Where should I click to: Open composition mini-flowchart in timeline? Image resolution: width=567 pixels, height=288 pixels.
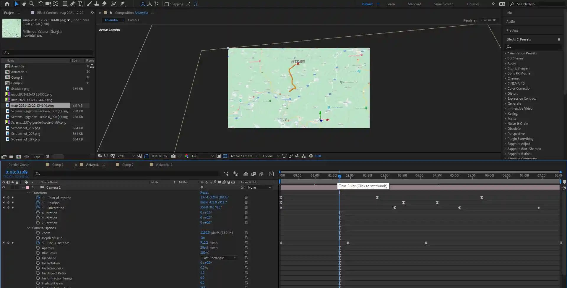(x=226, y=174)
